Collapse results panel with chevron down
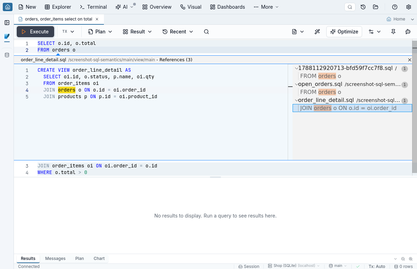This screenshot has height=269, width=417. pos(395,259)
